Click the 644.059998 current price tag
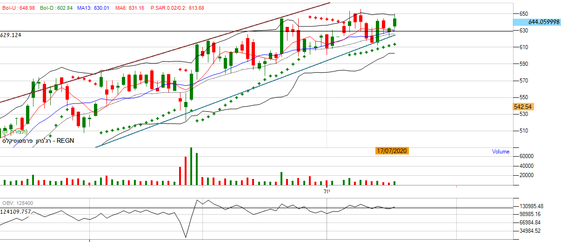561x242 pixels. click(543, 22)
